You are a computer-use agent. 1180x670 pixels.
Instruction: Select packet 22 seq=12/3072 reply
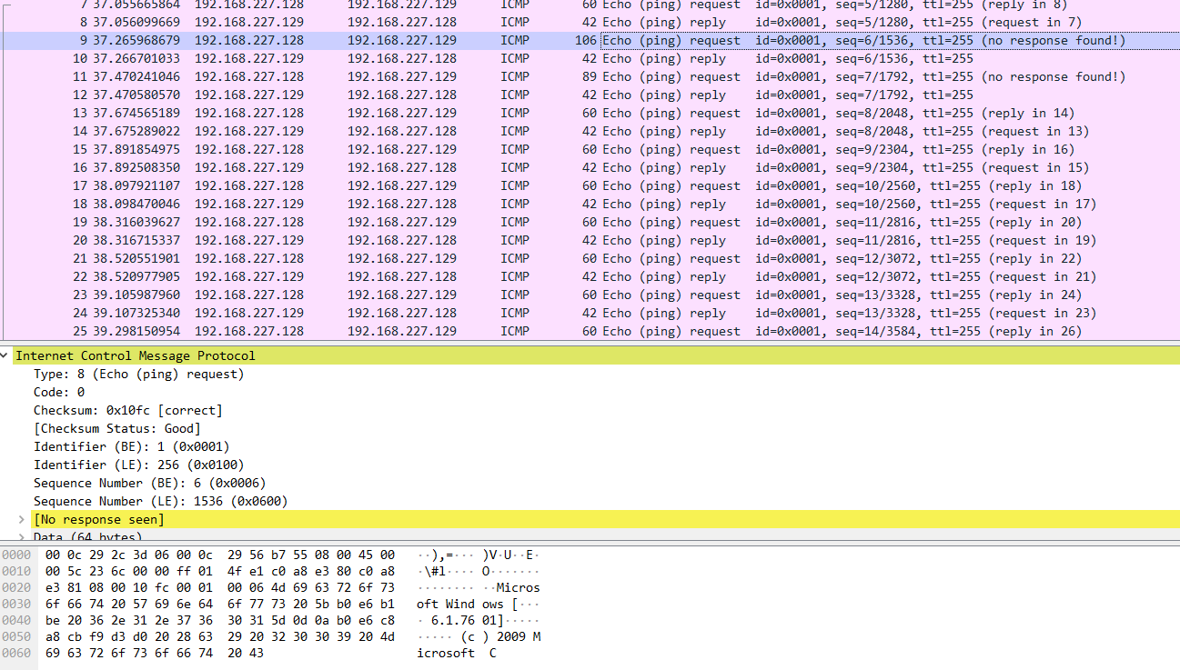coord(590,276)
